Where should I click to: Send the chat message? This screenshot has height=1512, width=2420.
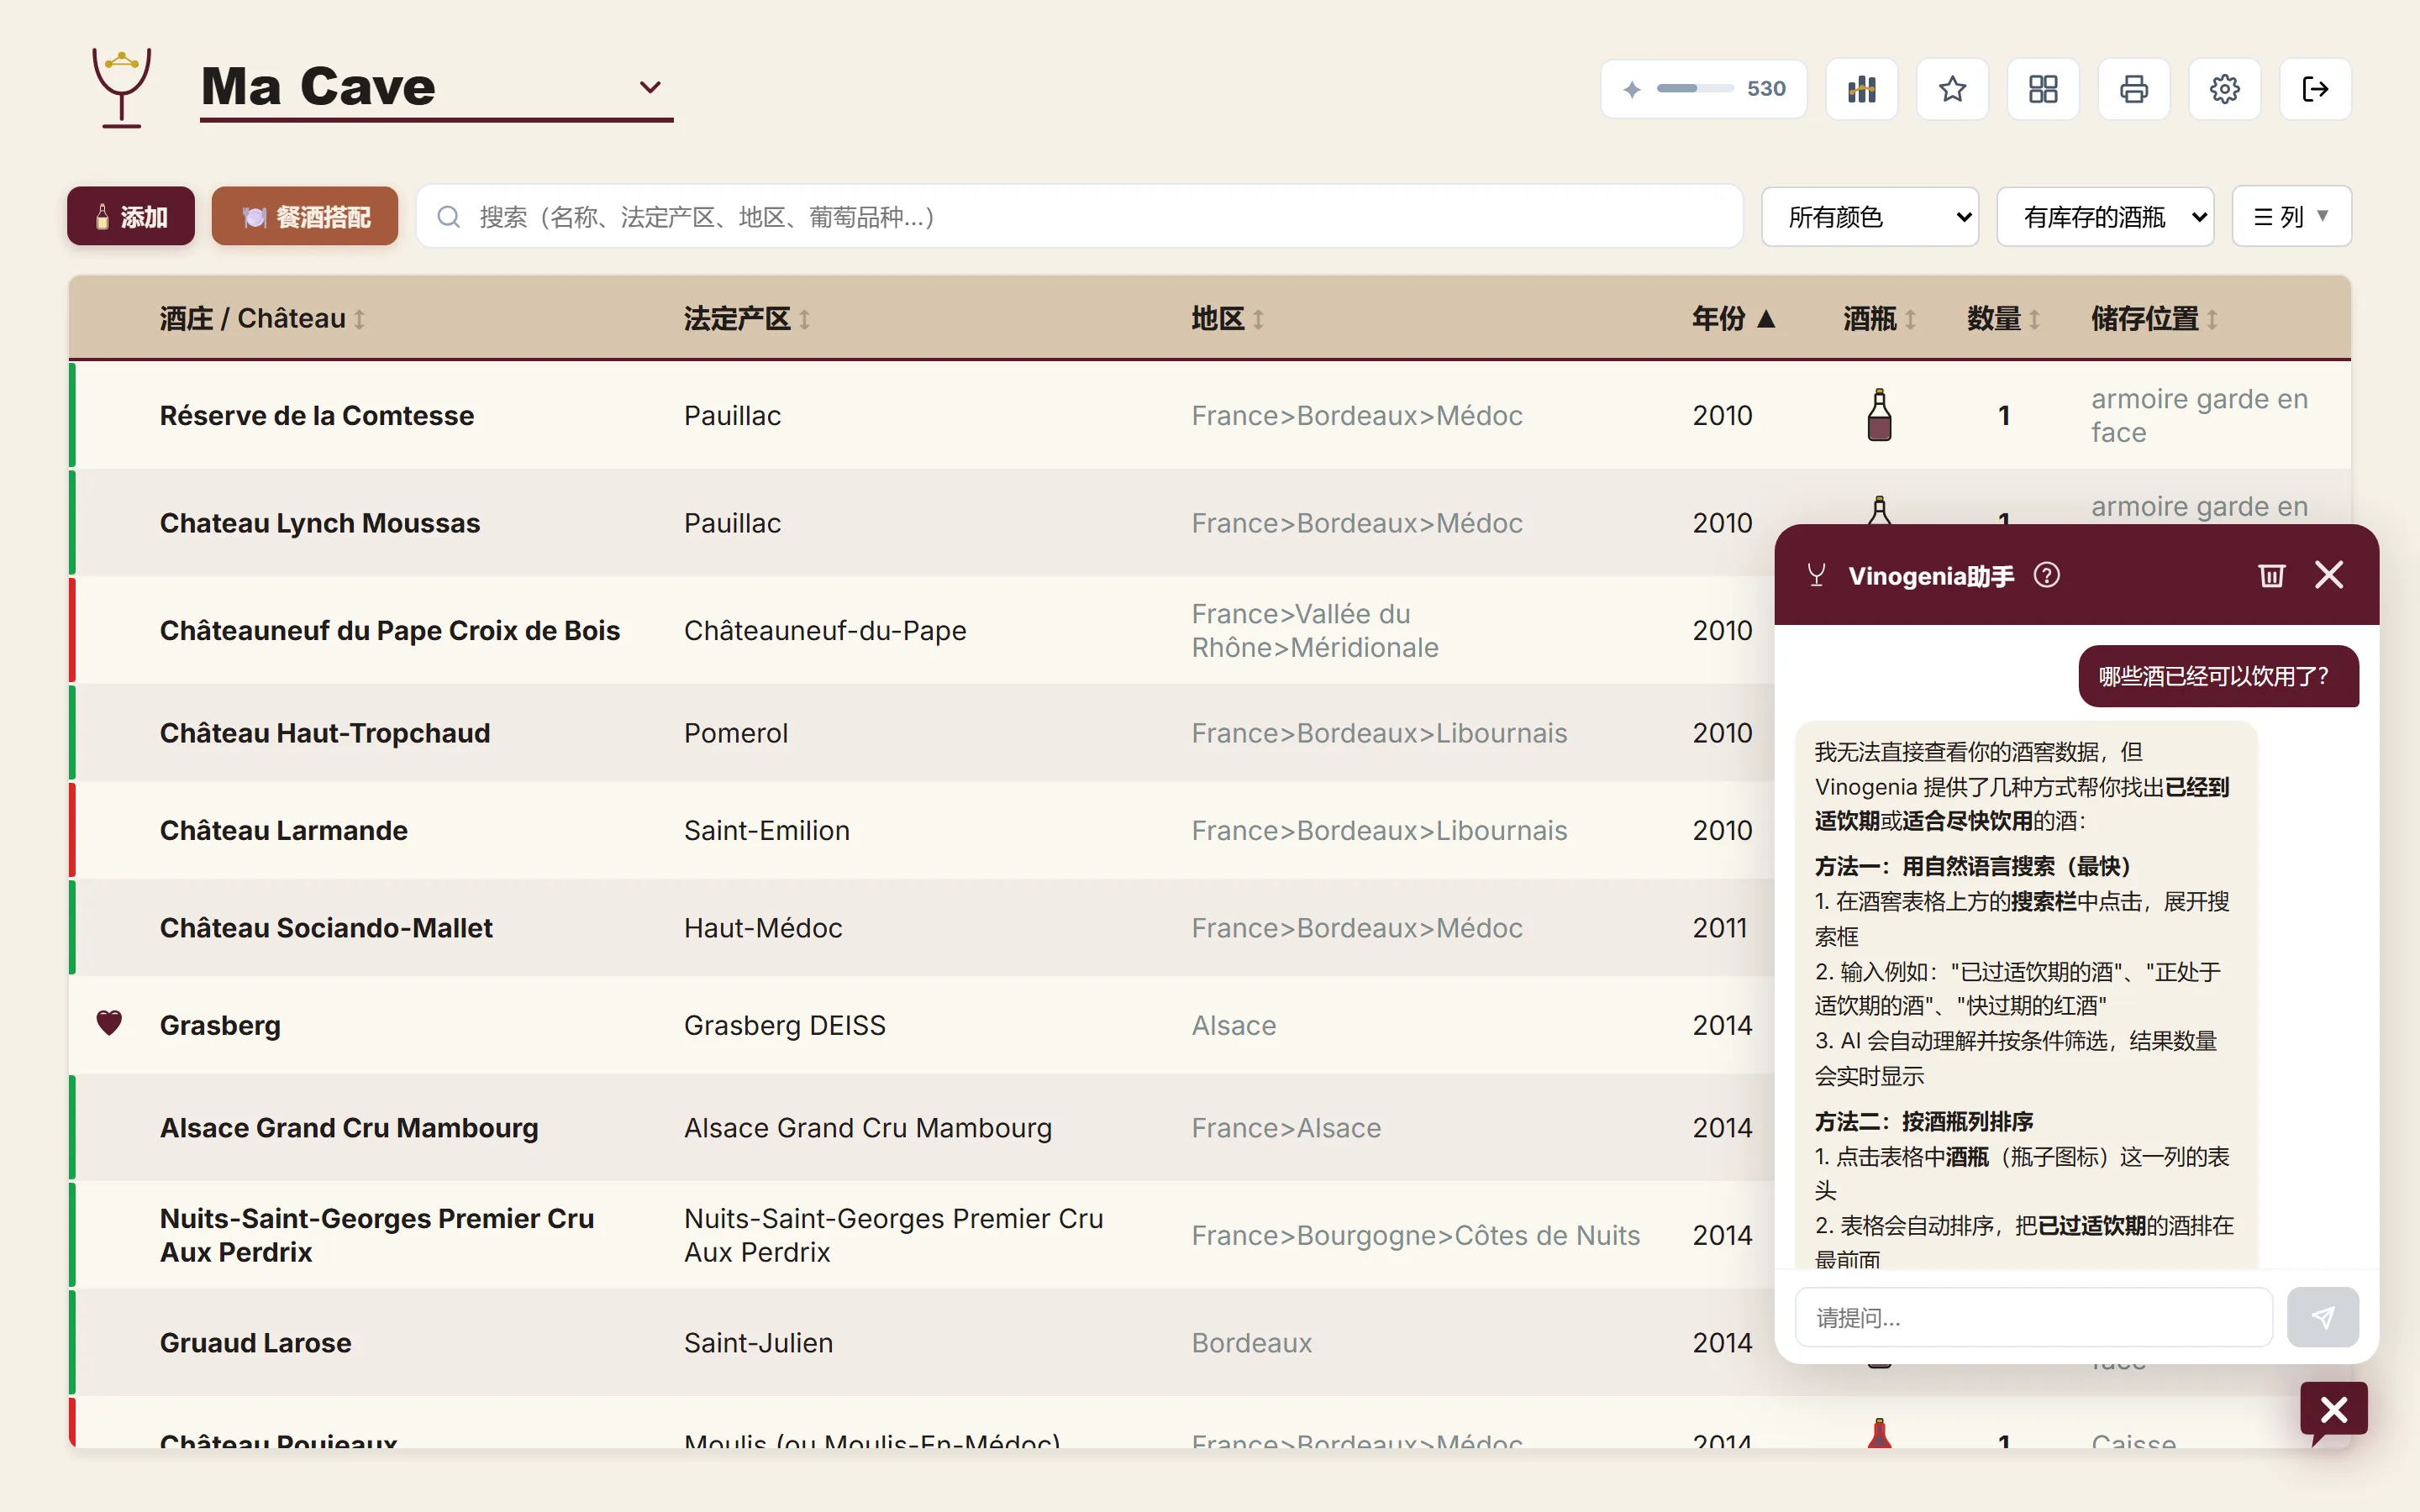tap(2322, 1317)
